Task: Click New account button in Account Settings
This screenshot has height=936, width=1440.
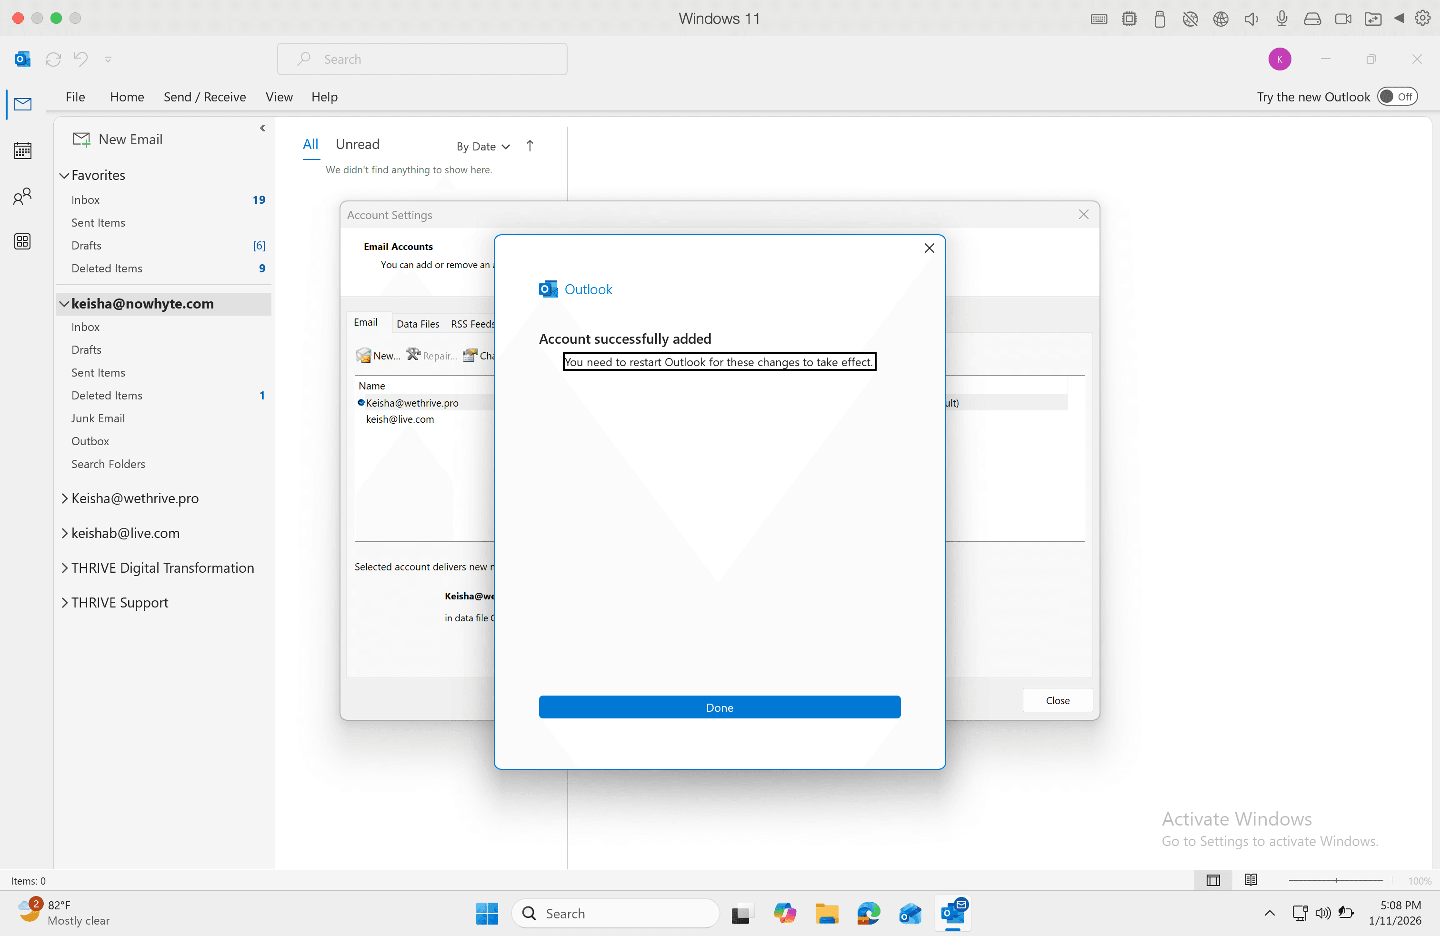Action: (378, 355)
